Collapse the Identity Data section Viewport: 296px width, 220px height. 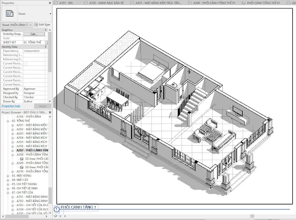46,47
